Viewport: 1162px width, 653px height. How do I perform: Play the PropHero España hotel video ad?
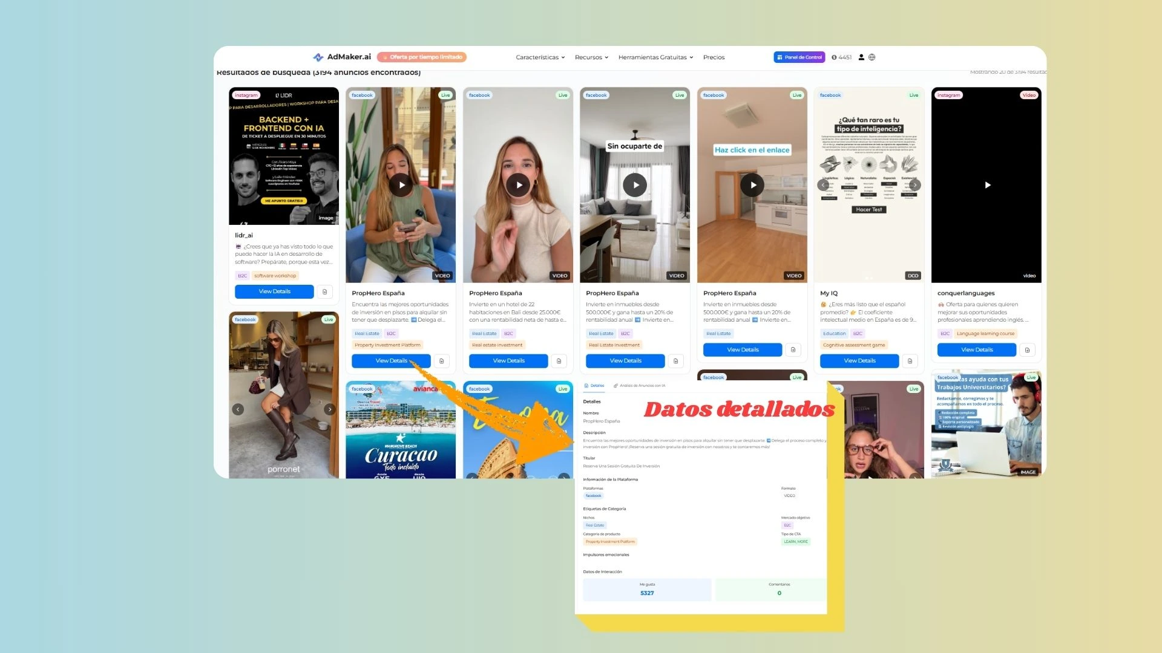pos(518,185)
